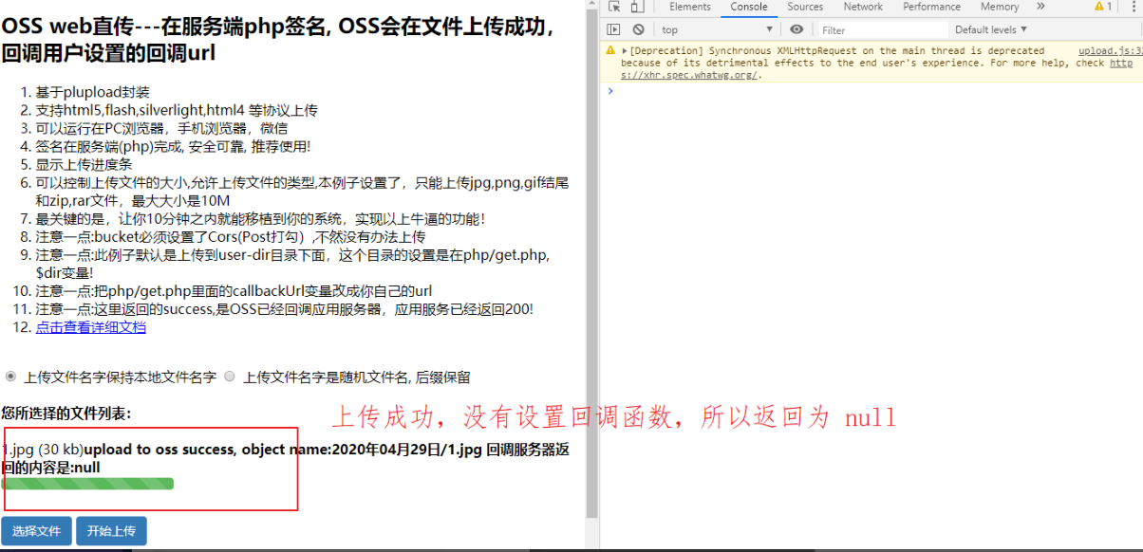Open the Default levels dropdown
The height and width of the screenshot is (552, 1143).
991,30
